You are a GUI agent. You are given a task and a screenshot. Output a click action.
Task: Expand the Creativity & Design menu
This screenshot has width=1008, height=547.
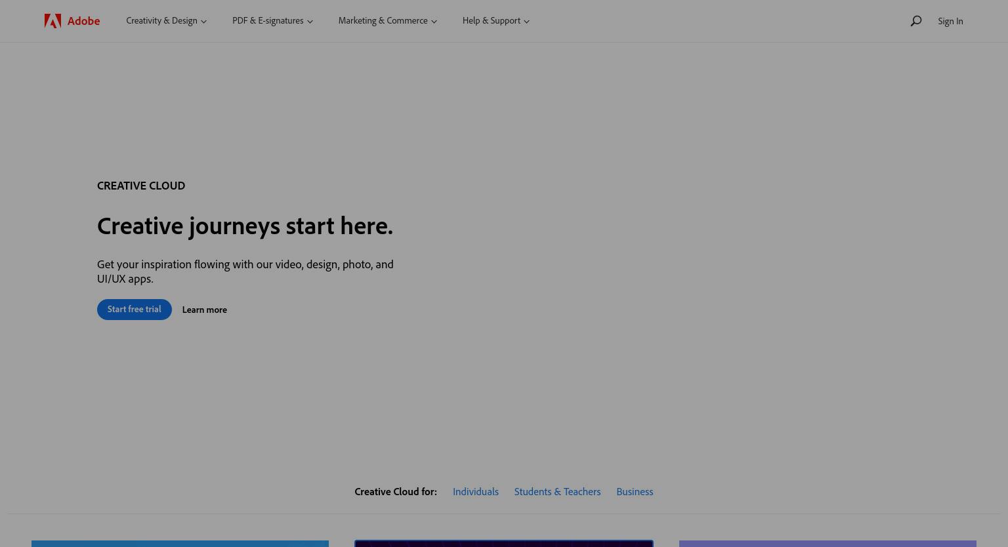(x=166, y=21)
